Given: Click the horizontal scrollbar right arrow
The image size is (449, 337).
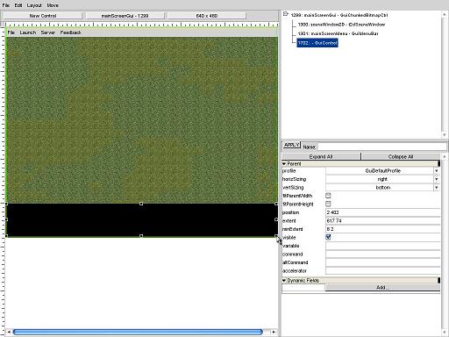Looking at the screenshot, I should coord(274,332).
